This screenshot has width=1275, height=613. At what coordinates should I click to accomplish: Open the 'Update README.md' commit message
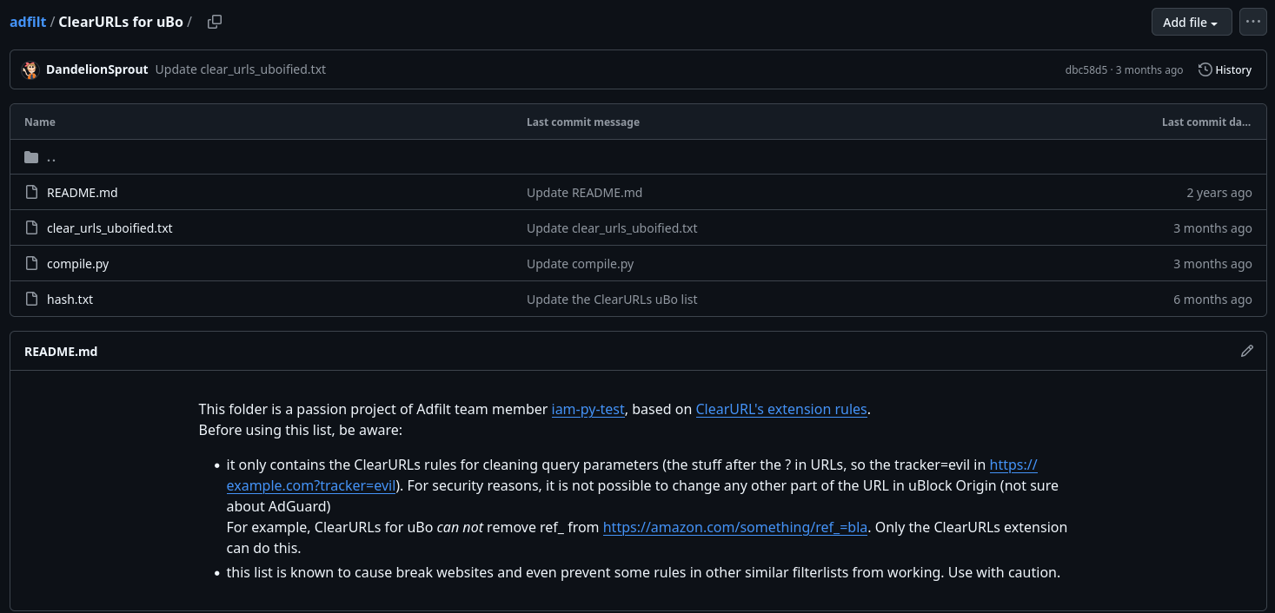pyautogui.click(x=584, y=193)
